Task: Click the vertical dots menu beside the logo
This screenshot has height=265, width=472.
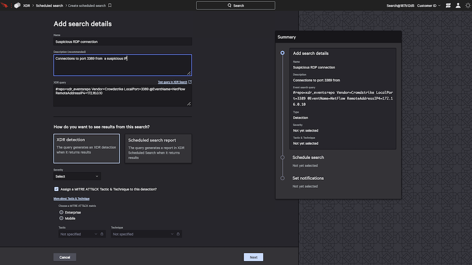Action: pos(11,5)
